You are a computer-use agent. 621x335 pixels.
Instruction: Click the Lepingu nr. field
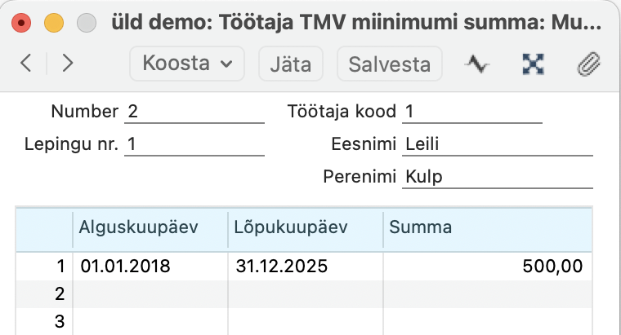[x=194, y=144]
